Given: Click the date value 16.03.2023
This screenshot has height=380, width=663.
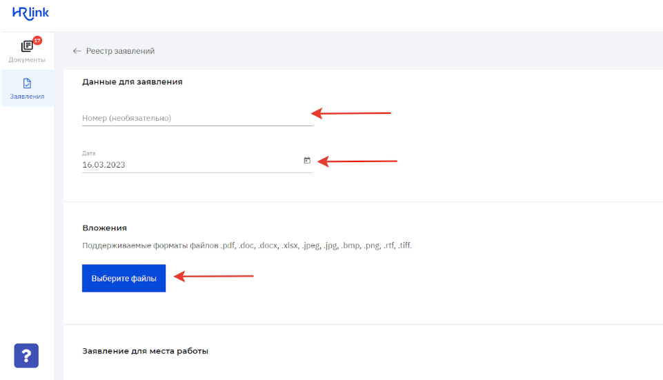Looking at the screenshot, I should (103, 165).
